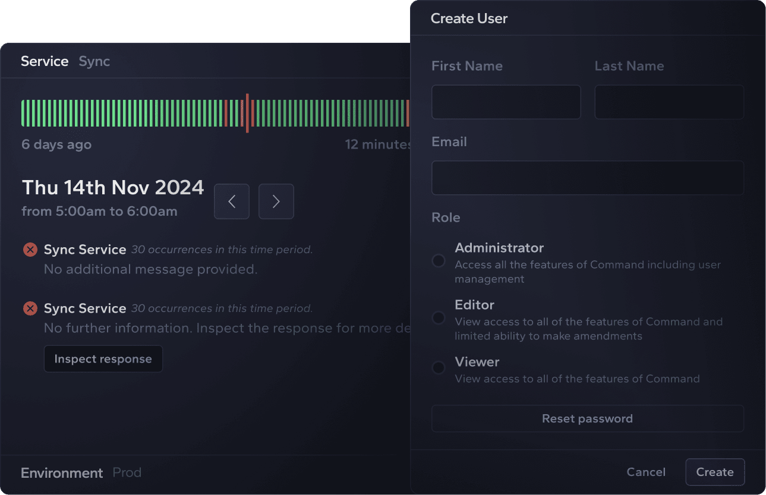Open Inspect response

pyautogui.click(x=103, y=359)
